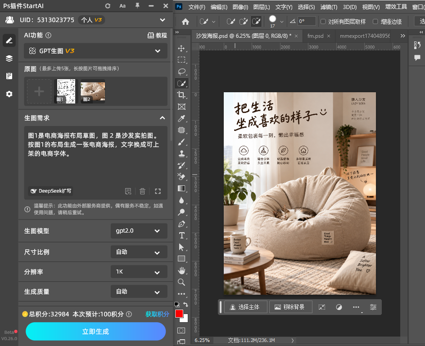This screenshot has width=425, height=346.
Task: Open the 教程 tutorial link
Action: [x=157, y=35]
